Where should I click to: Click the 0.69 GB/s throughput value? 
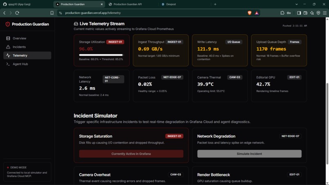pyautogui.click(x=150, y=49)
